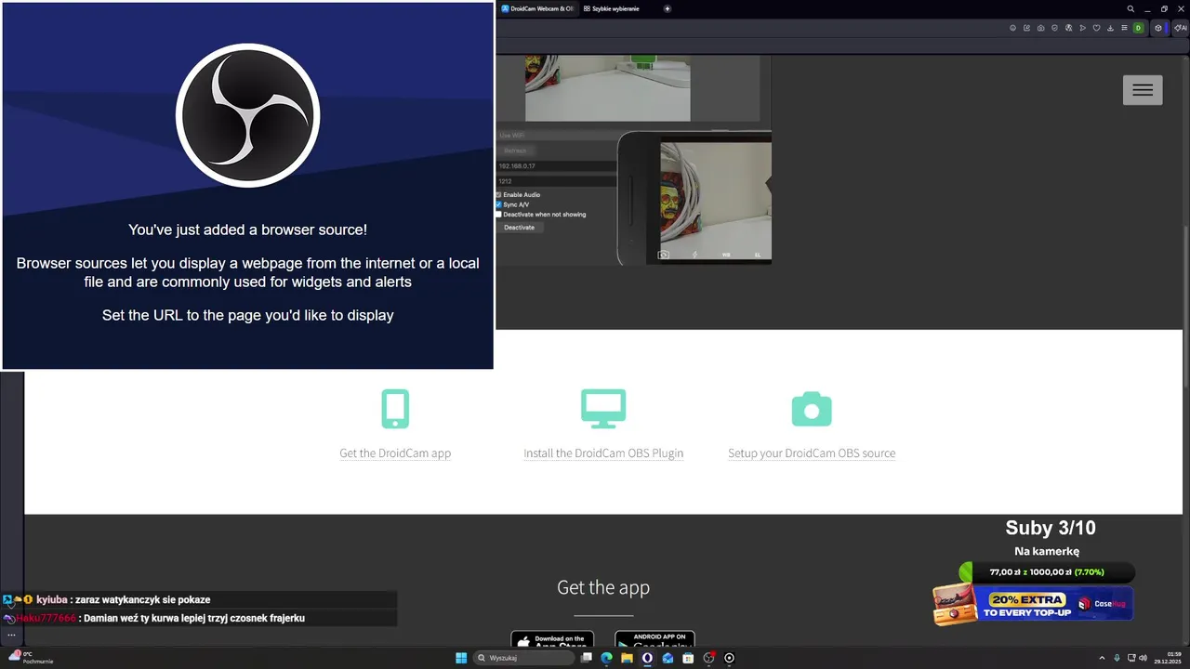Click the browser snapshot camera toolbar icon

point(1041,28)
